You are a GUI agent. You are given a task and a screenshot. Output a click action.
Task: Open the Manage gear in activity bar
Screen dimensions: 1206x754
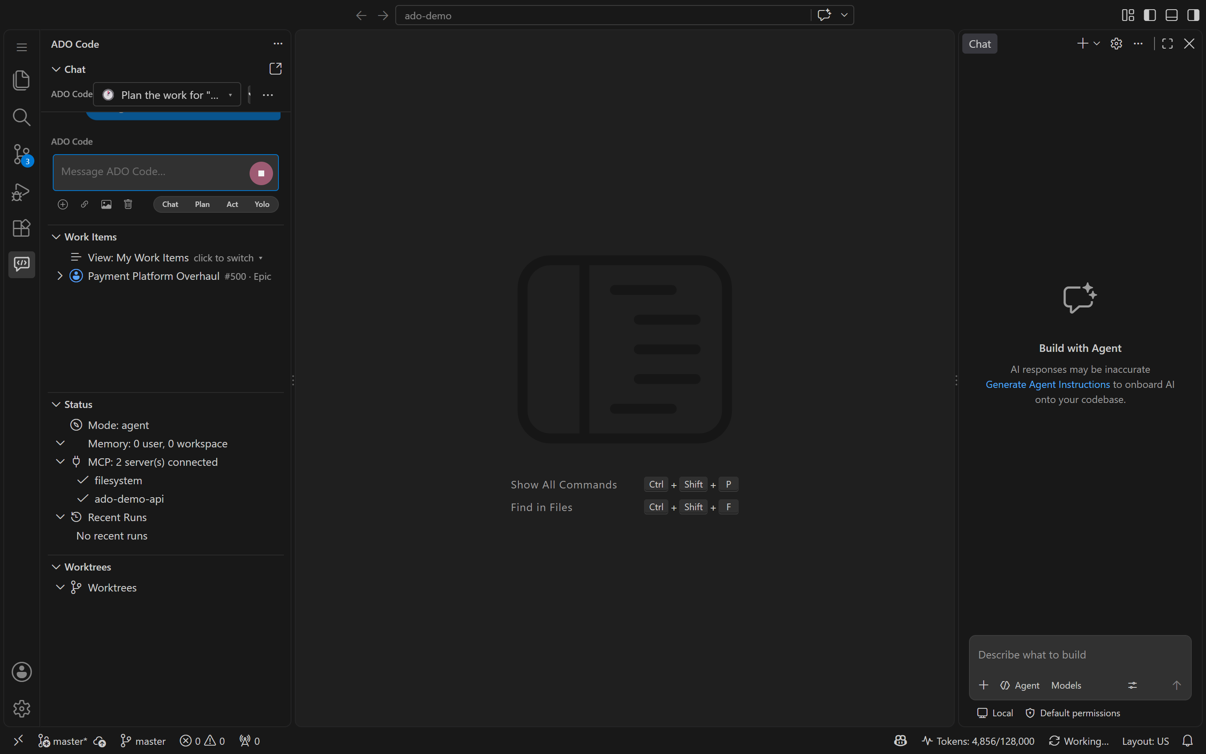coord(21,708)
